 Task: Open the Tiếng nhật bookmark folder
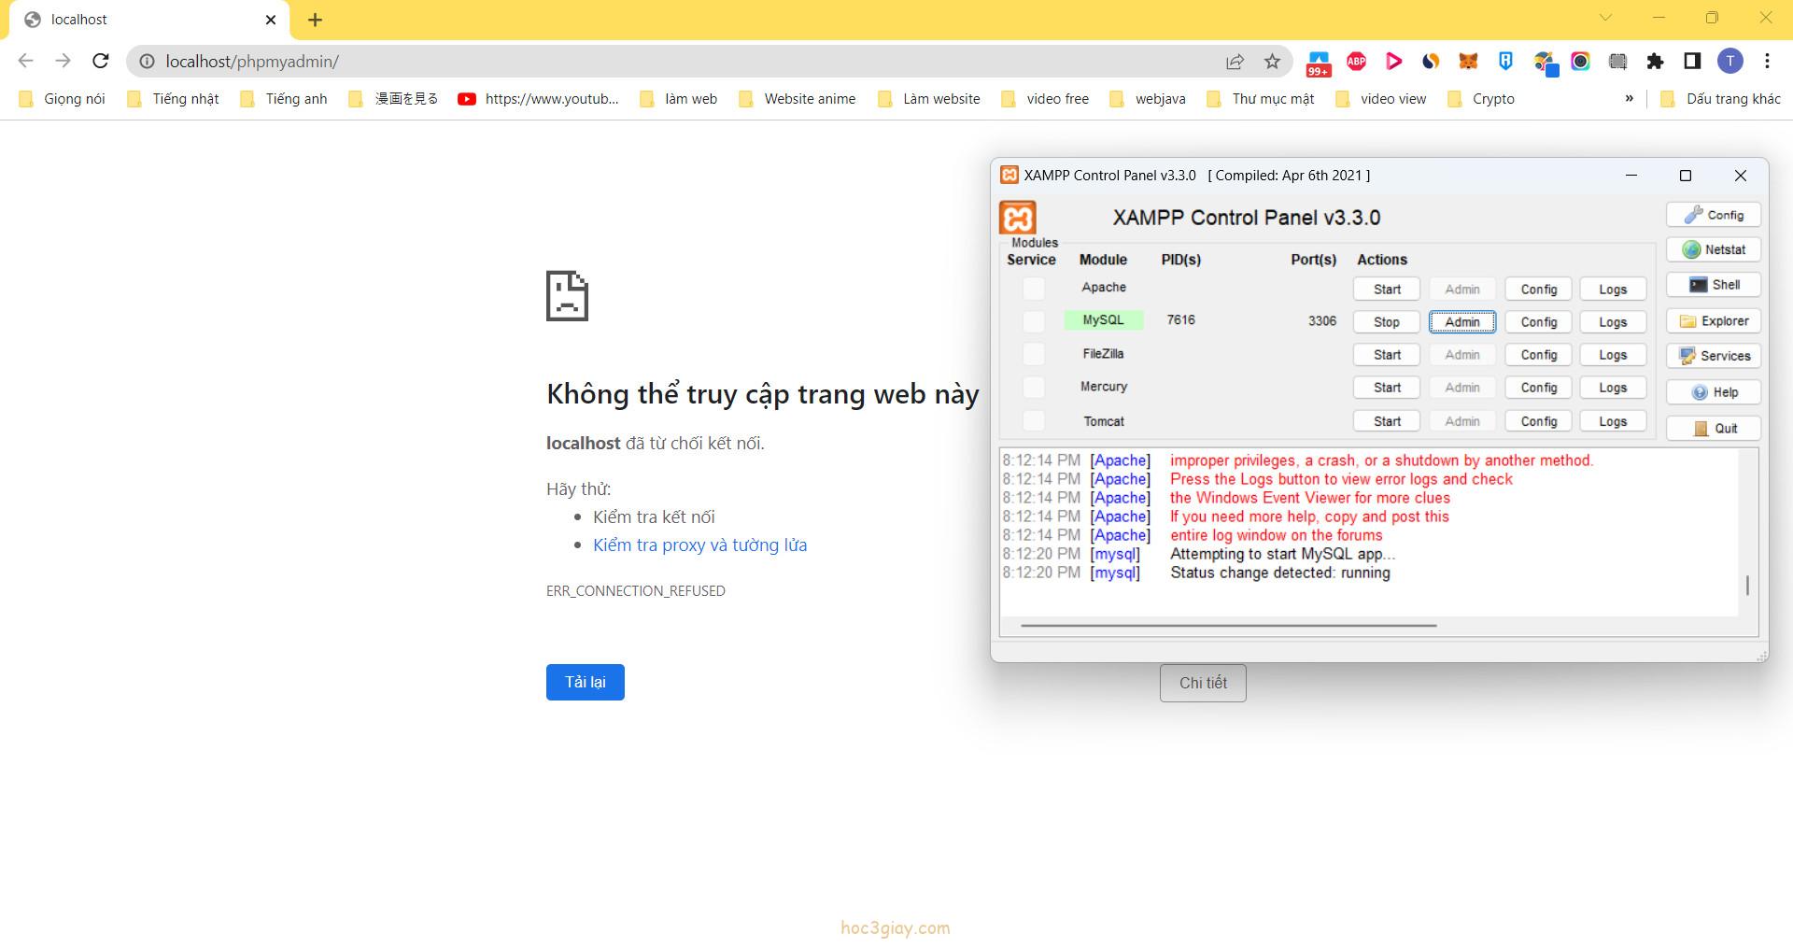click(x=174, y=99)
